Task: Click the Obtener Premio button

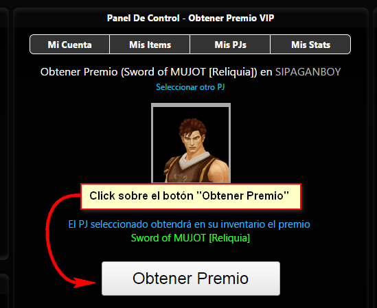Action: click(191, 279)
